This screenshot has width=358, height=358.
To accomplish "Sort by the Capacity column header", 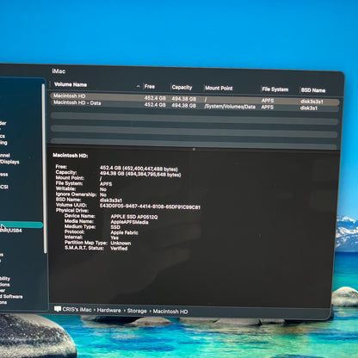I will pos(182,87).
